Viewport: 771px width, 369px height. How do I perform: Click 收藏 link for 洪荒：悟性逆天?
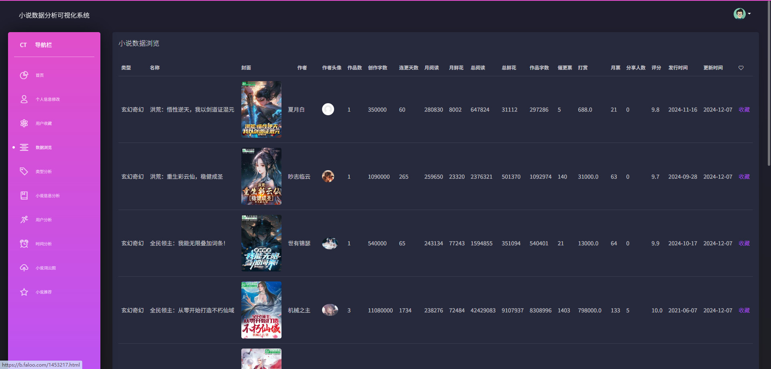744,110
